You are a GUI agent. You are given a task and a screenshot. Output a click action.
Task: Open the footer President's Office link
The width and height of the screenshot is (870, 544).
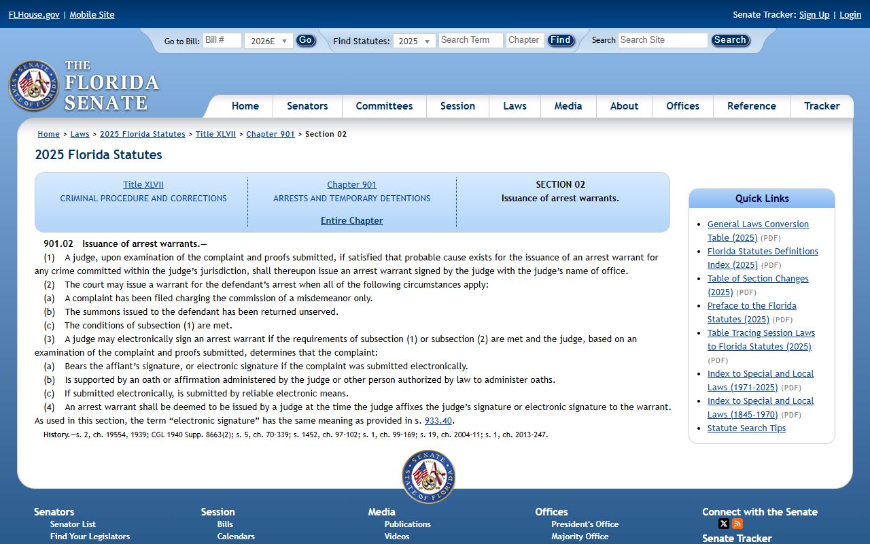pos(585,524)
